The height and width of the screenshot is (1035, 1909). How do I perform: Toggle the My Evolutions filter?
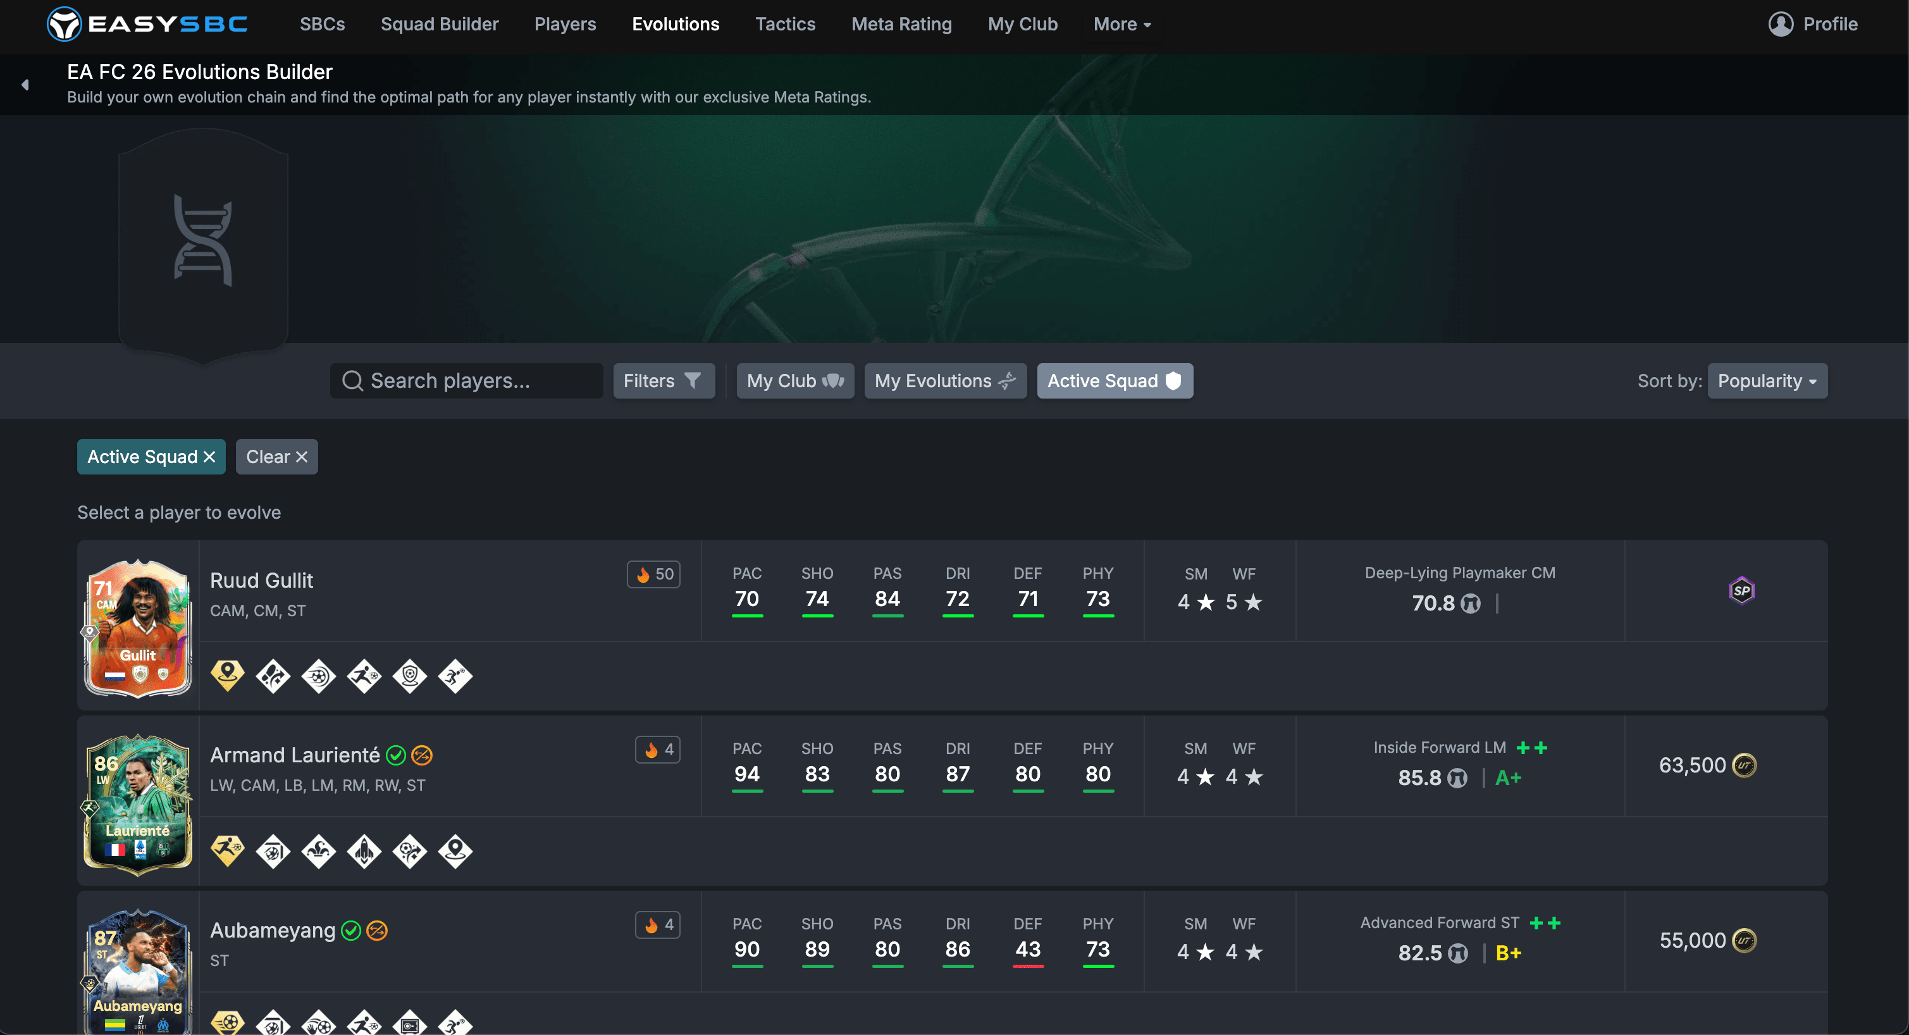pos(945,380)
